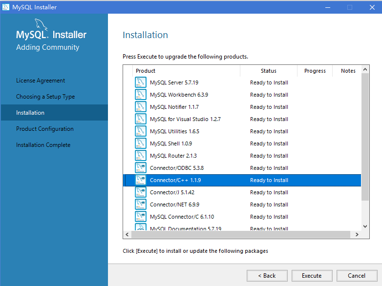Click the MySQL Shell 1.0.9 product icon
The image size is (382, 286).
pyautogui.click(x=141, y=143)
